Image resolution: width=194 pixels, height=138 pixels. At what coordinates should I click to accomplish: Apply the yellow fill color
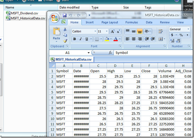pos(107,39)
